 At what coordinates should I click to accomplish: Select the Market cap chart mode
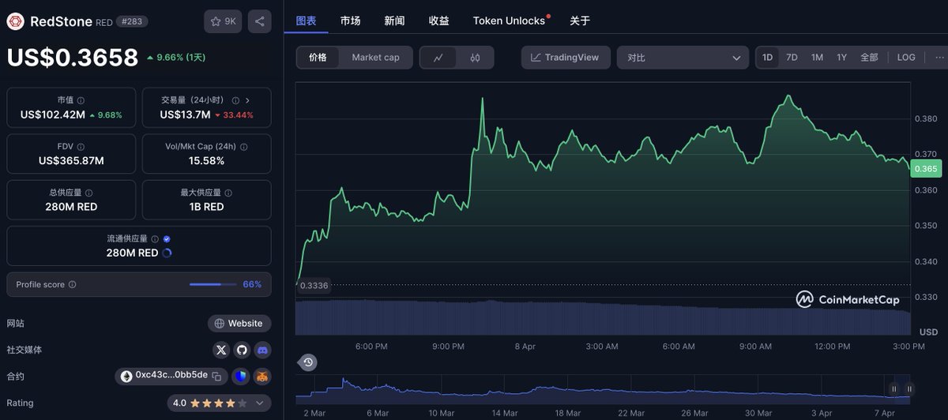(x=375, y=58)
